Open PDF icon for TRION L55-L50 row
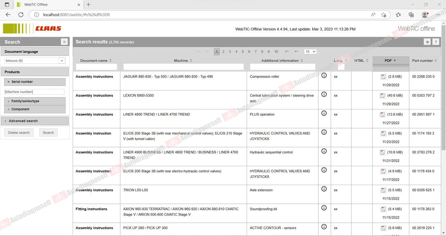446x236 pixels. (x=383, y=190)
